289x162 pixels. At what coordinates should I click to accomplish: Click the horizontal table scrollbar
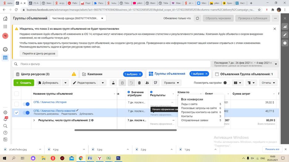coord(125,130)
